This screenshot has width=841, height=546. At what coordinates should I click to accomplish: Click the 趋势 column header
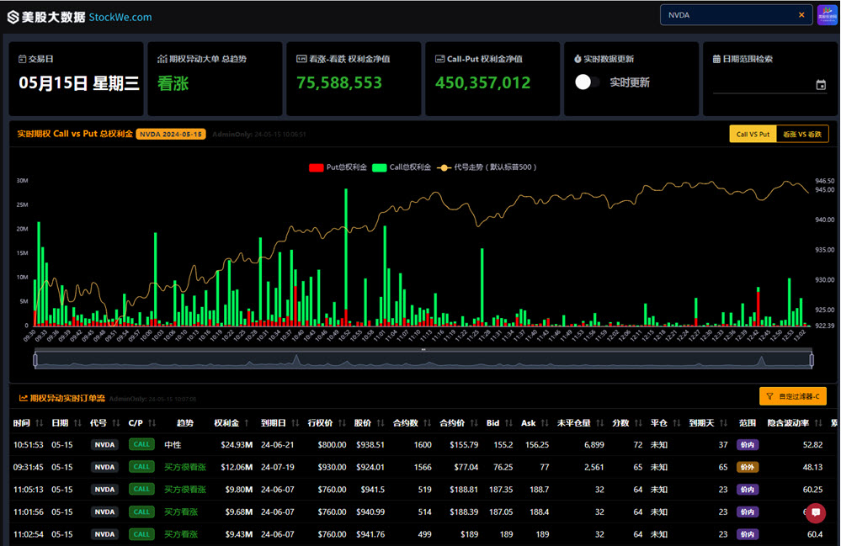pos(184,423)
